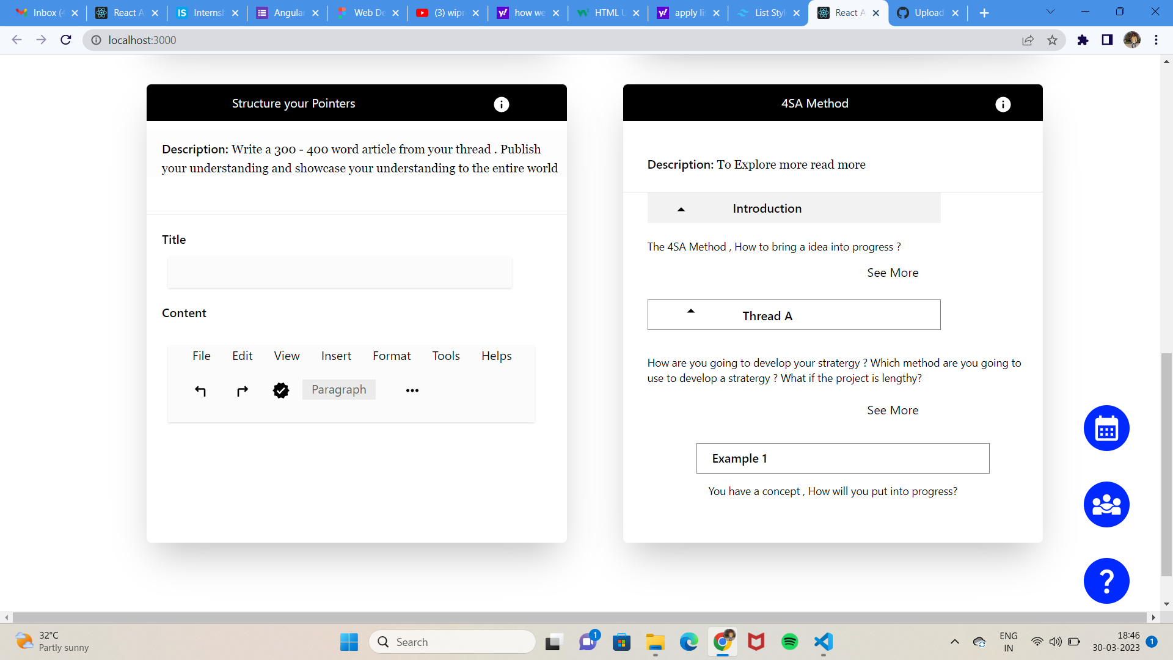Show hidden system tray icons
This screenshot has width=1173, height=660.
click(954, 642)
